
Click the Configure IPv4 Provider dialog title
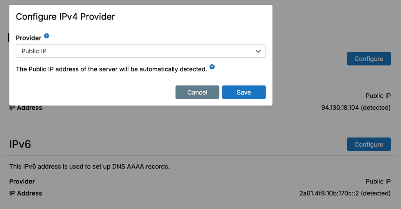tap(65, 16)
